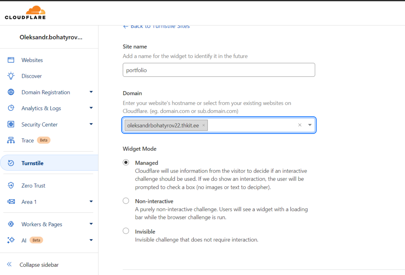
Task: Clear all selected domains with X
Action: tap(300, 125)
